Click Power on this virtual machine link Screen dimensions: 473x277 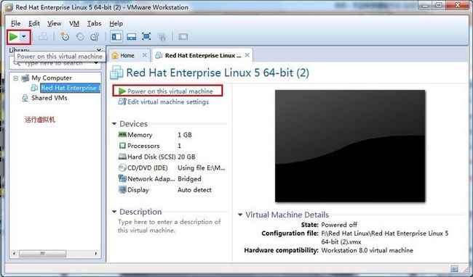point(170,91)
